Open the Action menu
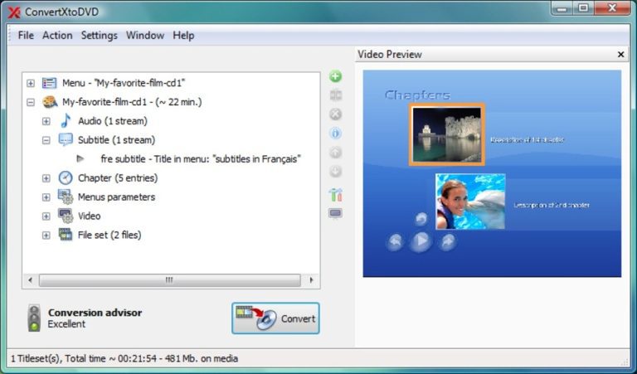This screenshot has height=374, width=637. coord(57,36)
